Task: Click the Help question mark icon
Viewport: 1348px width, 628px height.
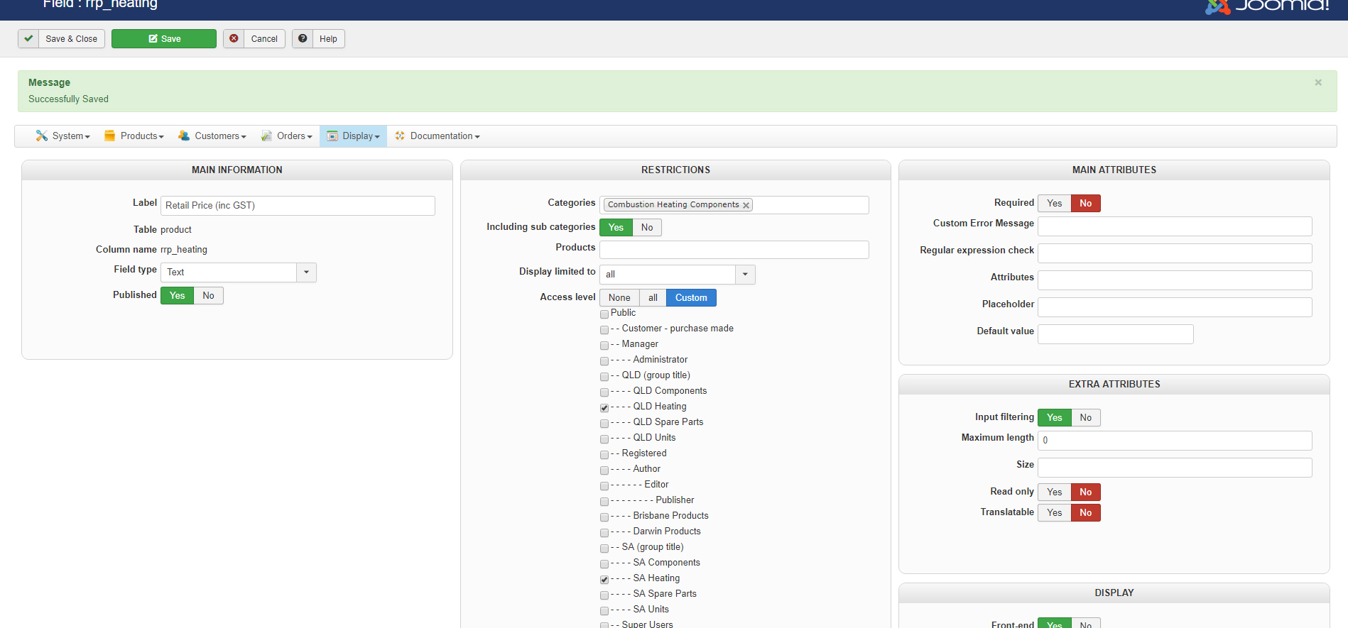Action: (303, 38)
